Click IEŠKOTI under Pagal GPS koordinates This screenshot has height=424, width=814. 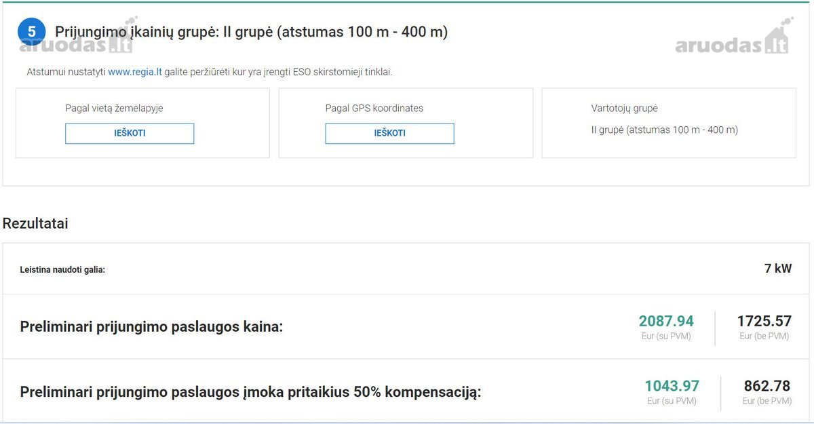point(389,133)
